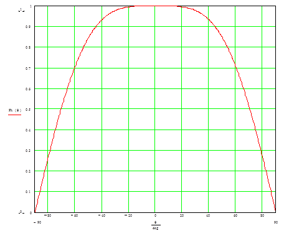The width and height of the screenshot is (289, 231).
Task: Click the x-axis tick label 80
Action: pyautogui.click(x=262, y=215)
